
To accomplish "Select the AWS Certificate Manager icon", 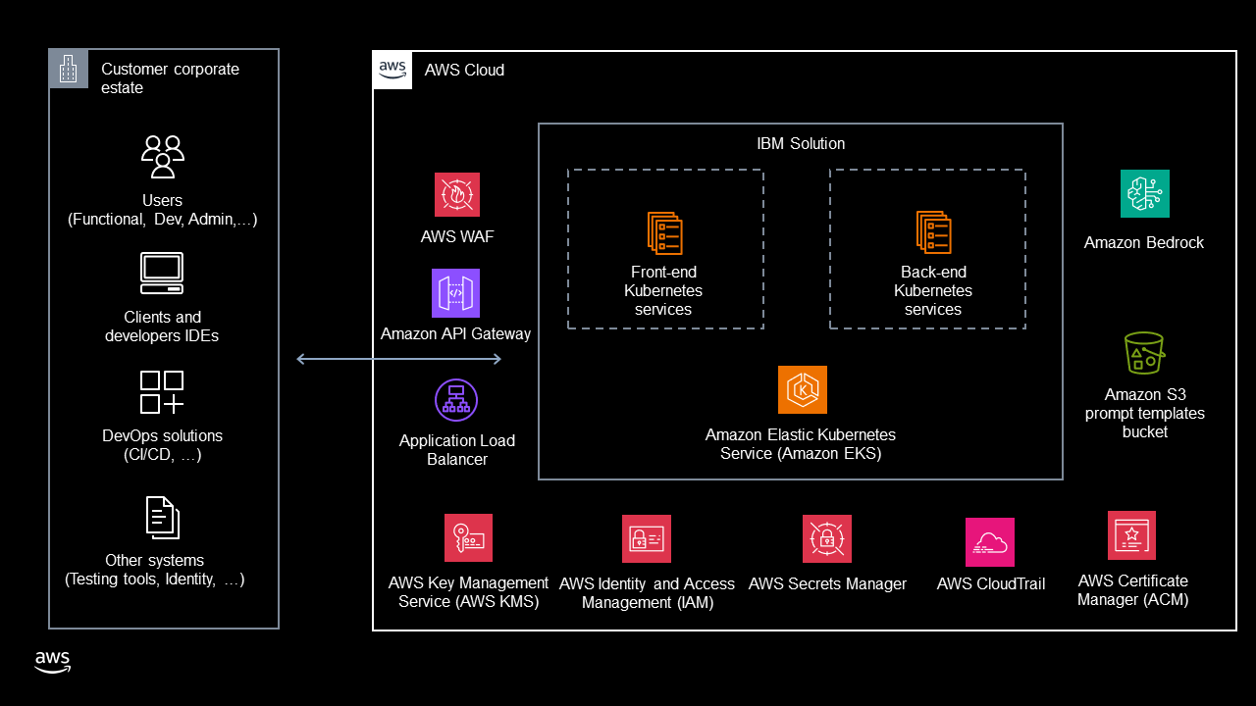I will 1131,535.
